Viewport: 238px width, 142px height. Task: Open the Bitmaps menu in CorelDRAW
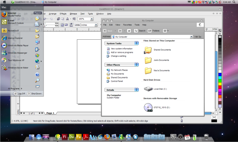pos(73,14)
